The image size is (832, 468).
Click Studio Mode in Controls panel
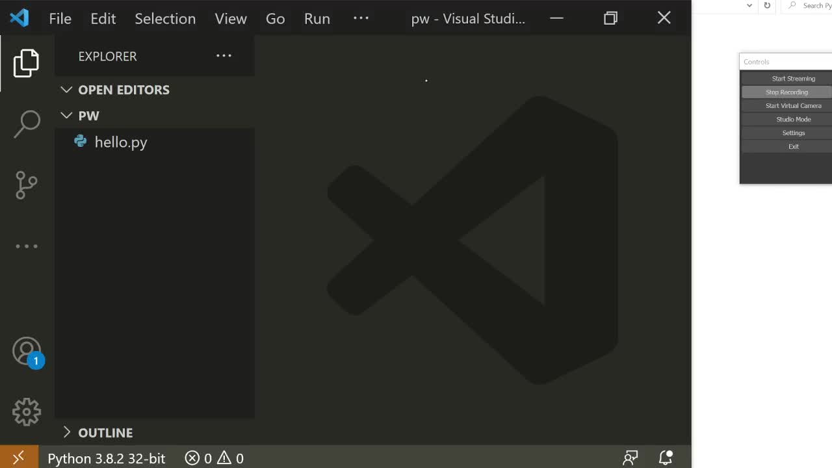[x=787, y=120]
